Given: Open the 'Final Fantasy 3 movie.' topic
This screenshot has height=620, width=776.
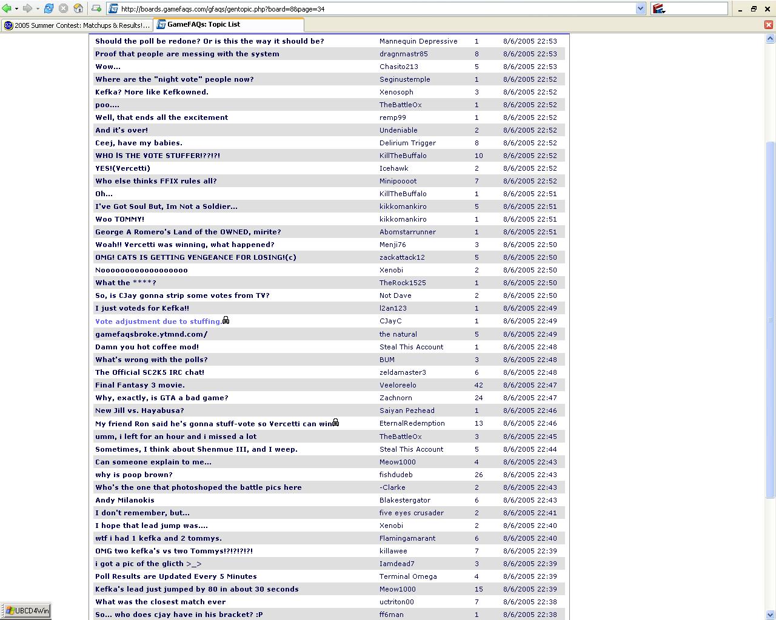Looking at the screenshot, I should coord(140,385).
